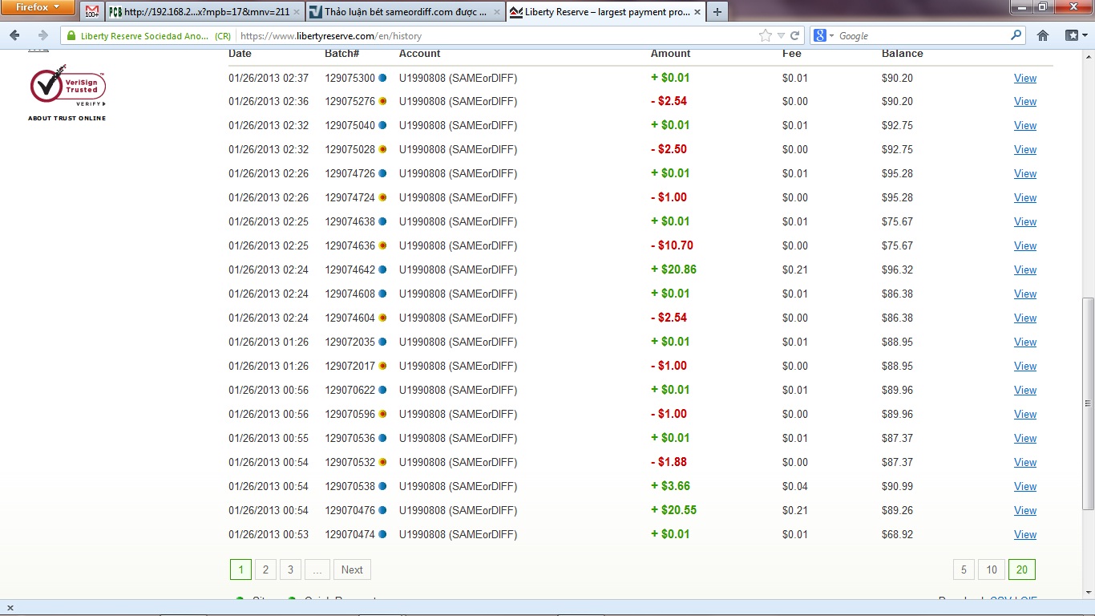The width and height of the screenshot is (1095, 616).
Task: Go to the Firefox home page
Action: click(1043, 35)
